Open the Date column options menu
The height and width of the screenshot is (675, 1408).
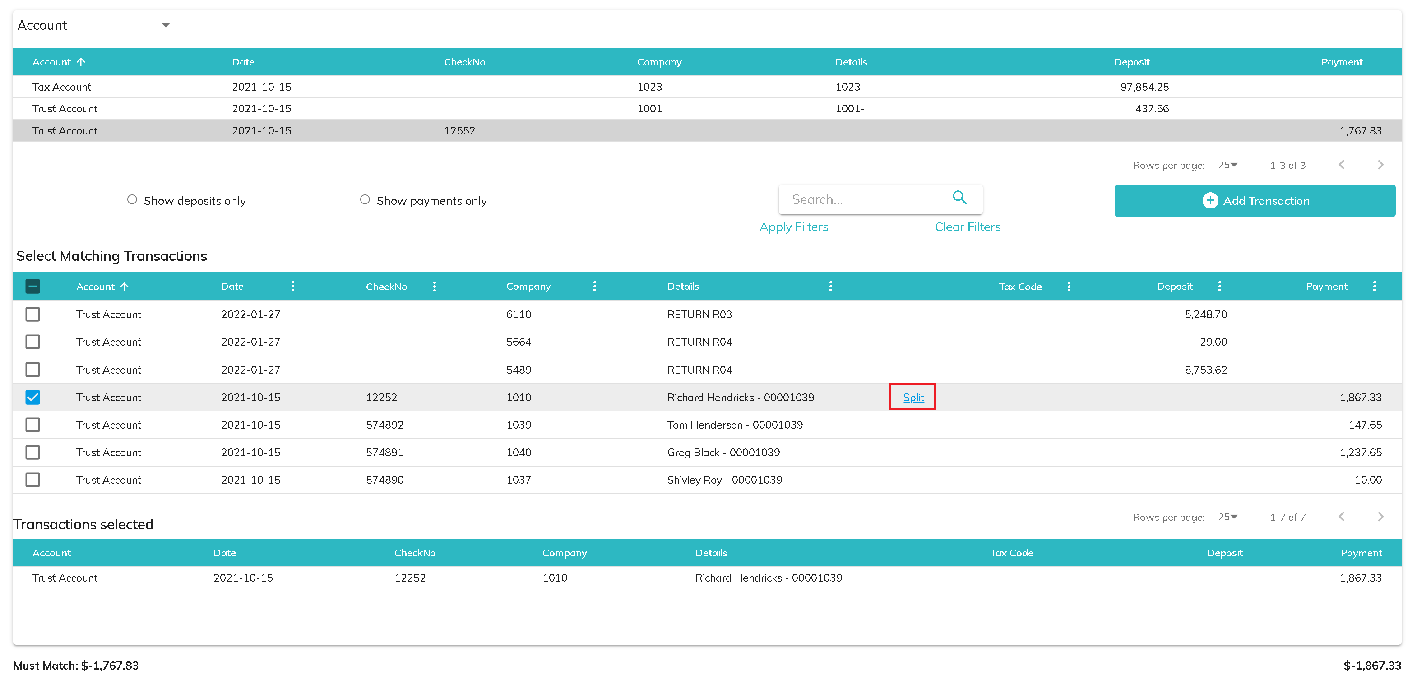click(x=292, y=286)
